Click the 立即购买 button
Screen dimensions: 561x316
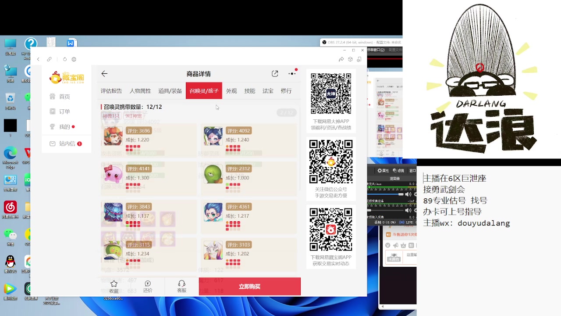pyautogui.click(x=250, y=287)
